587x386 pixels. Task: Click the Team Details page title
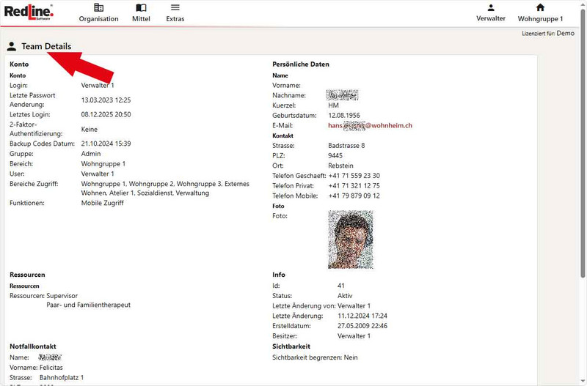tap(46, 46)
